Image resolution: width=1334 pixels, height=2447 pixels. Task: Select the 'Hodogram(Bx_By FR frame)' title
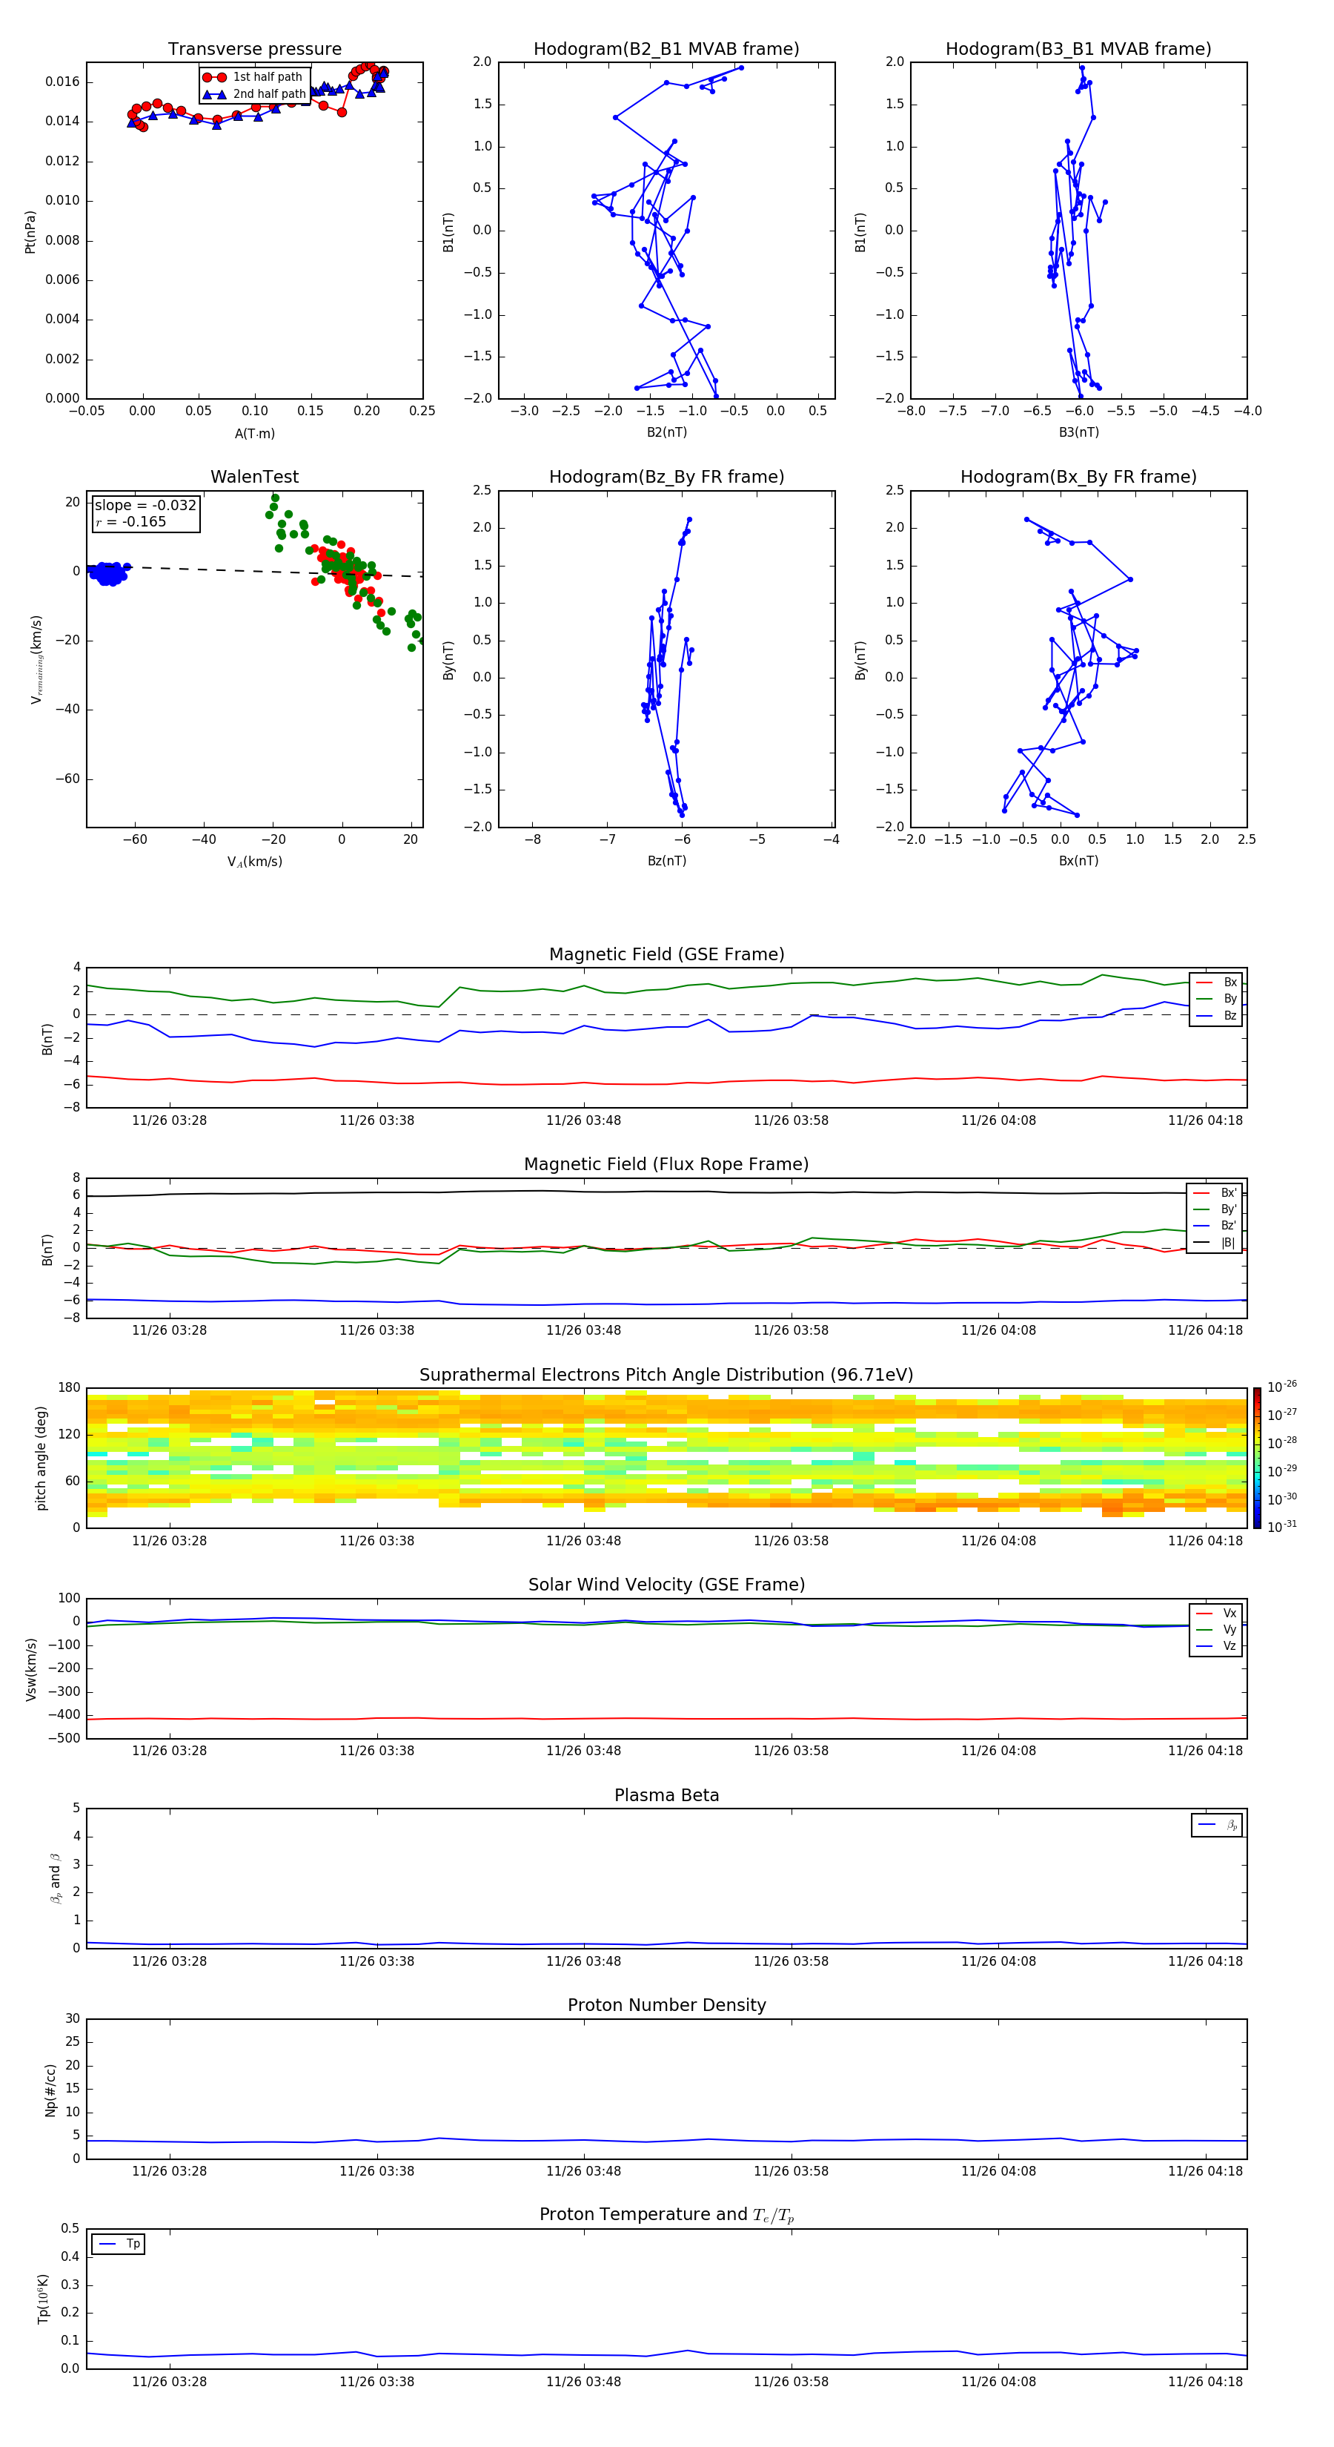click(x=1078, y=477)
